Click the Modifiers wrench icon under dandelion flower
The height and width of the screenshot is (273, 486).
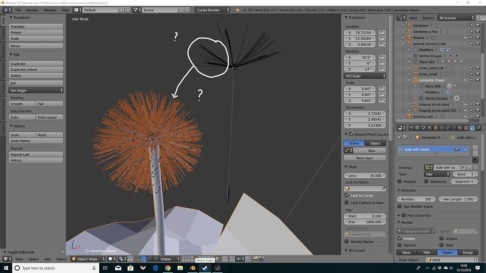coord(422,92)
